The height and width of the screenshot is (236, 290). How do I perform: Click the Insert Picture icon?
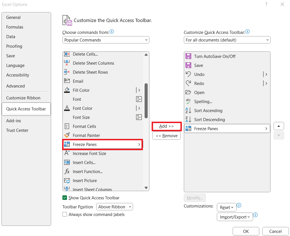(x=67, y=180)
